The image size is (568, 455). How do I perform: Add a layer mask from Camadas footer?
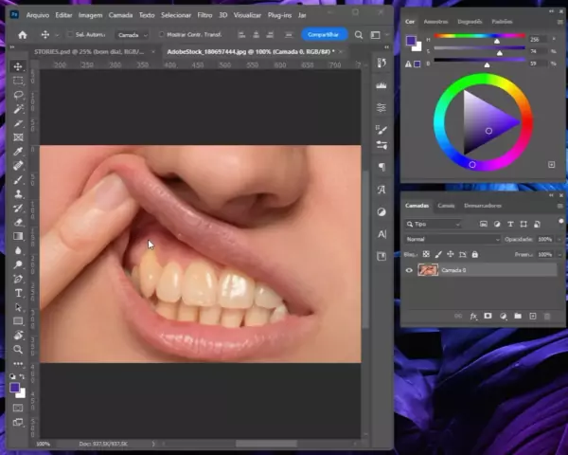tap(488, 316)
